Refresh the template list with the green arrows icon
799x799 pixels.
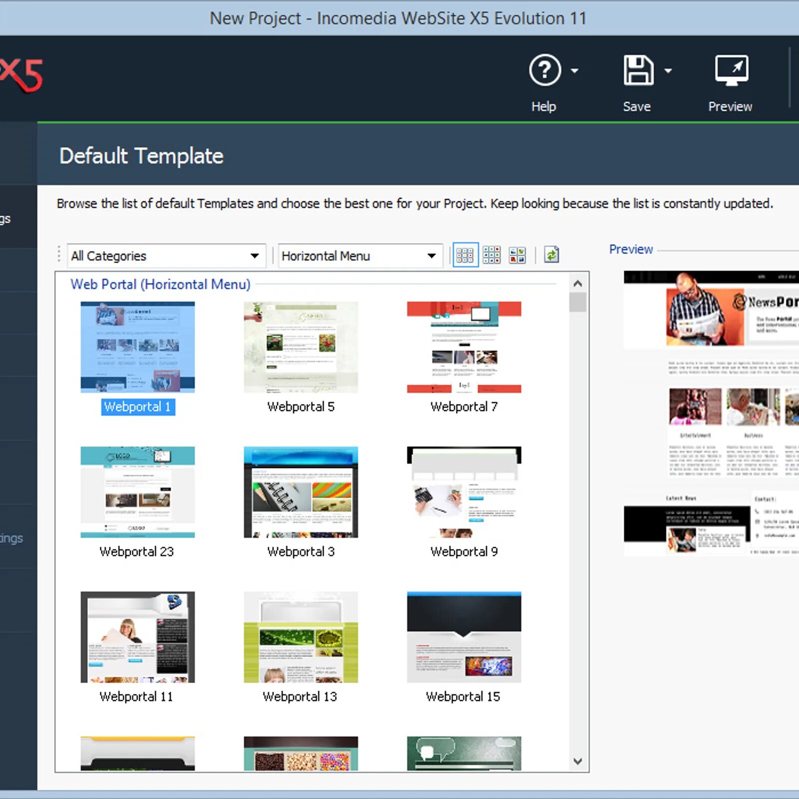[x=551, y=255]
